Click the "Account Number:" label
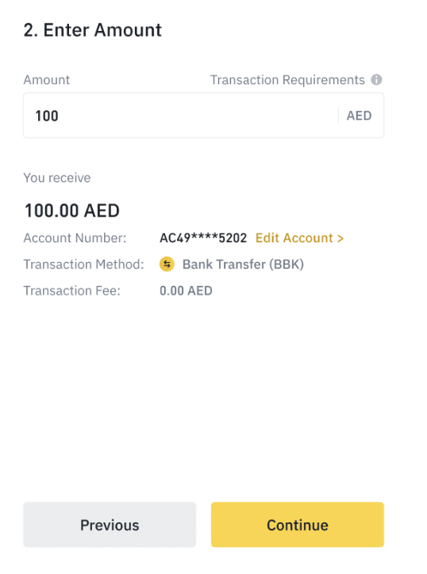427x574 pixels. [75, 238]
